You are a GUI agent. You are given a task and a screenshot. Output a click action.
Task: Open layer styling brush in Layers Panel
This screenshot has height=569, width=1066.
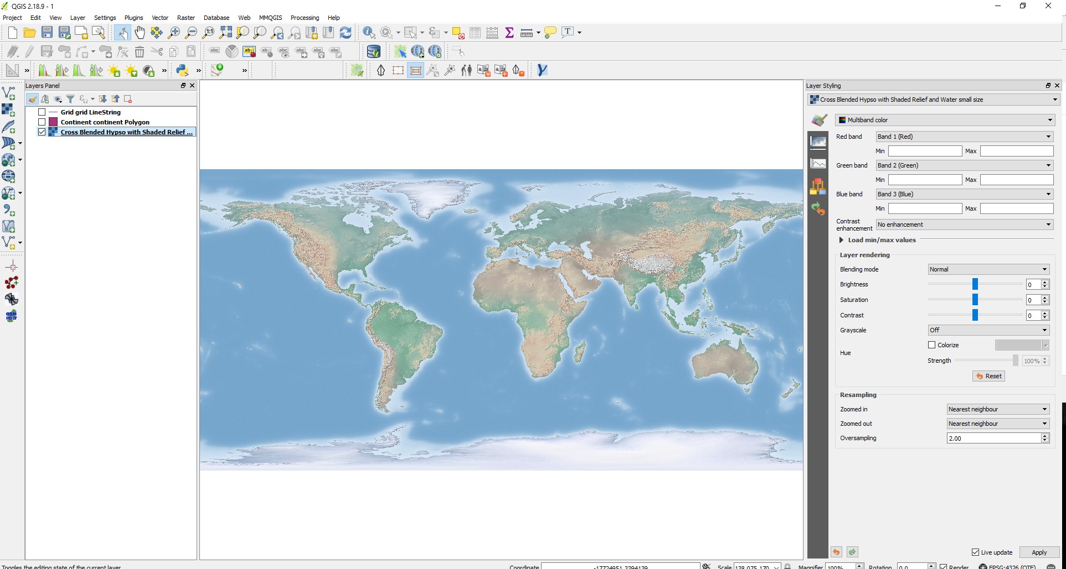pyautogui.click(x=33, y=99)
